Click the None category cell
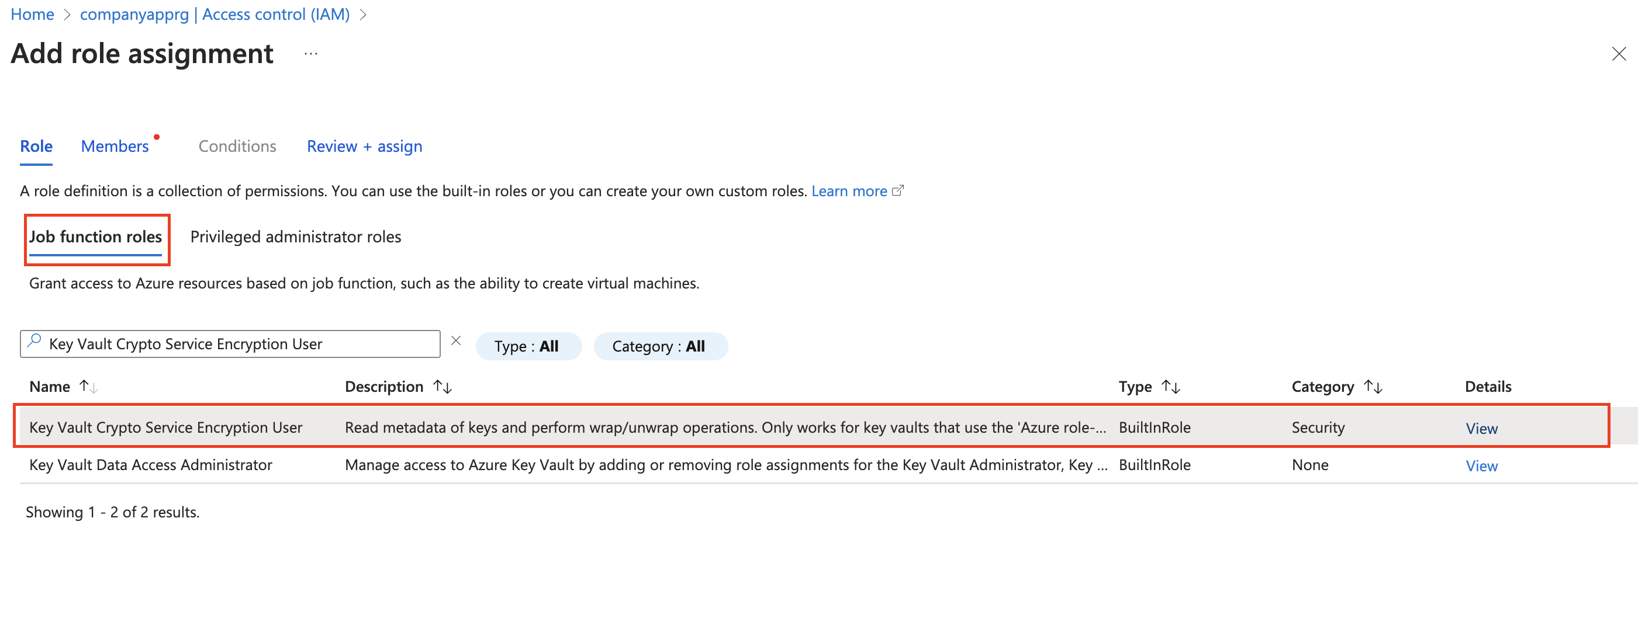The image size is (1652, 619). (1309, 465)
